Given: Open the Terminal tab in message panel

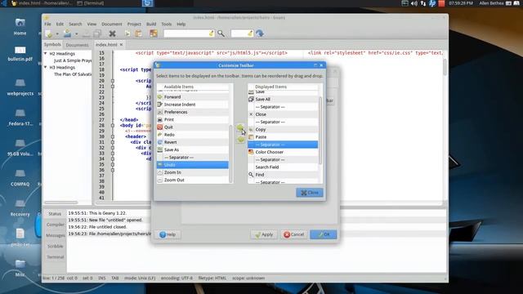Looking at the screenshot, I should point(55,257).
